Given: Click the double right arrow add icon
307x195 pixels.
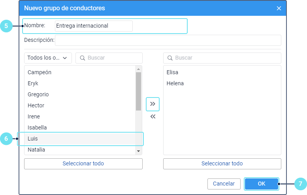Looking at the screenshot, I should 153,104.
